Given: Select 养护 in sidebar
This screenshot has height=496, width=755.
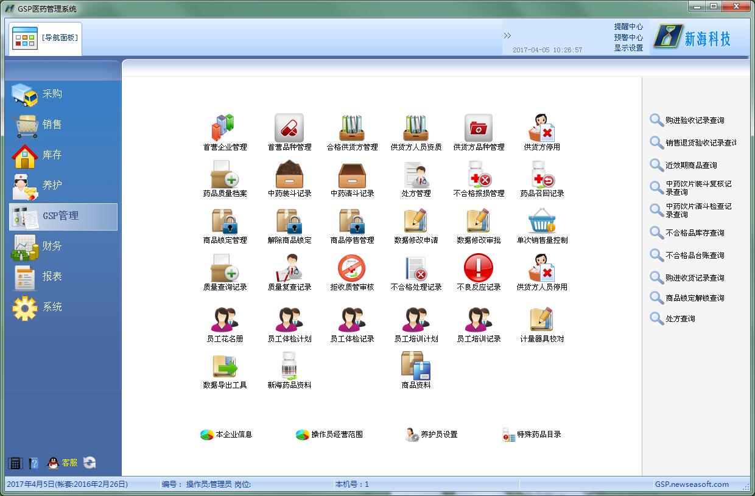Looking at the screenshot, I should click(63, 186).
